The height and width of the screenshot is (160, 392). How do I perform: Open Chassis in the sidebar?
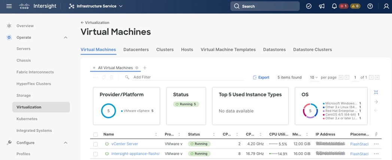(24, 60)
